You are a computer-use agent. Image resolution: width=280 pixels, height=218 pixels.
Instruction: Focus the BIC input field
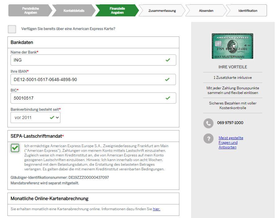93,98
